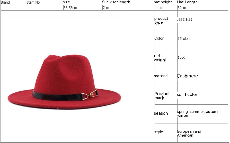Click the 130g net weight value
This screenshot has width=230, height=143.
pos(181,57)
